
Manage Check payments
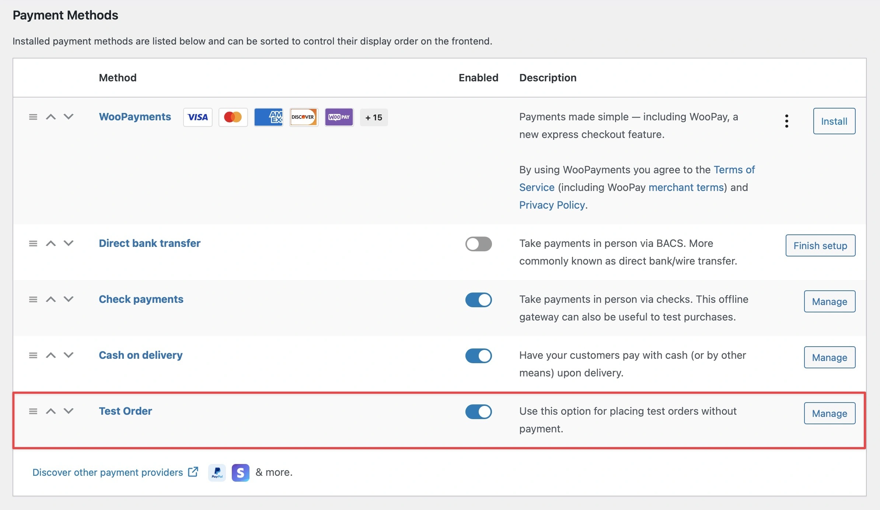[830, 301]
